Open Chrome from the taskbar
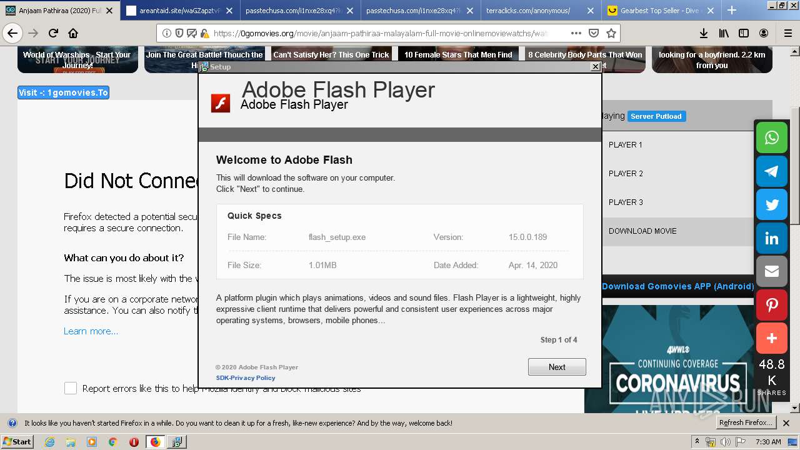 pyautogui.click(x=112, y=442)
